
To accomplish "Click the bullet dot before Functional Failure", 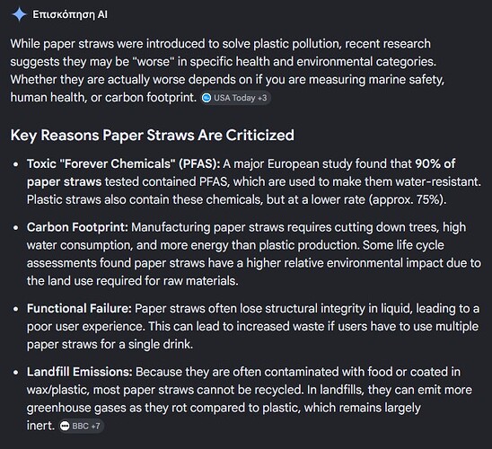I will (15, 309).
